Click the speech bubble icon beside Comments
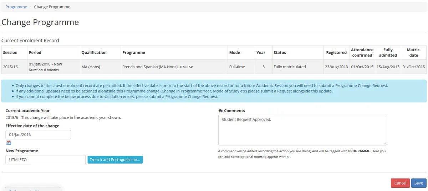 pos(220,111)
